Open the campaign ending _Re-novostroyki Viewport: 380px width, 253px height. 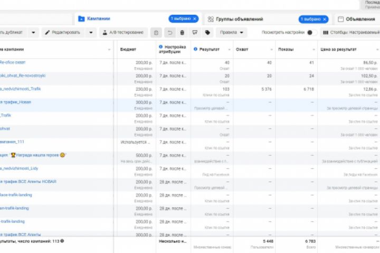pyautogui.click(x=23, y=75)
